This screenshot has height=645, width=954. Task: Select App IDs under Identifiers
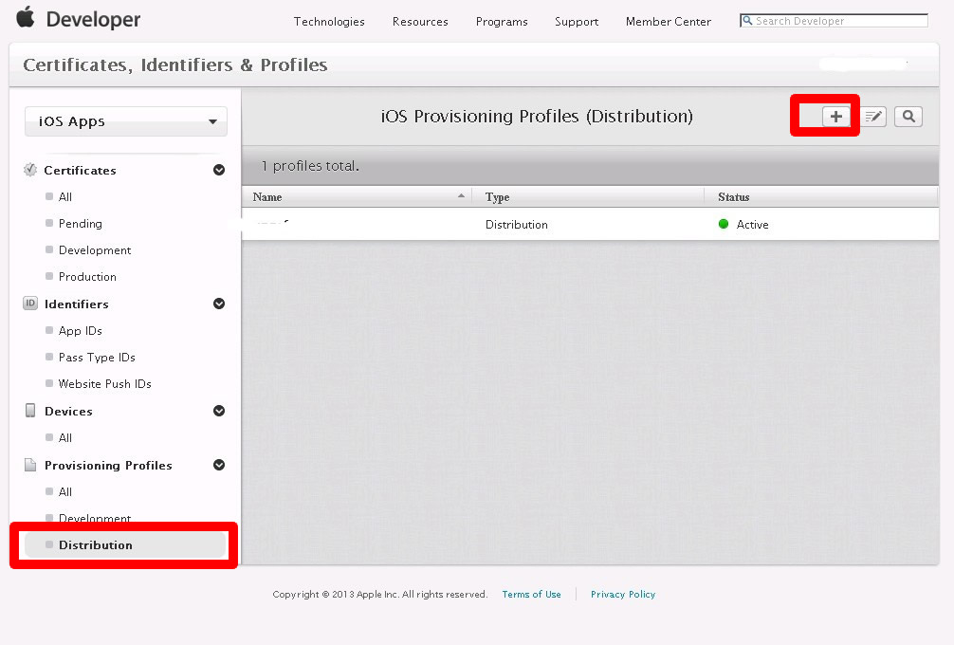click(81, 330)
